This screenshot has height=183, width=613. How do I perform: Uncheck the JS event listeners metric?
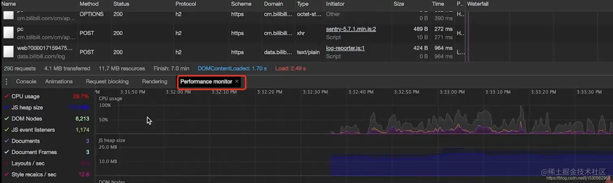[x=6, y=130]
